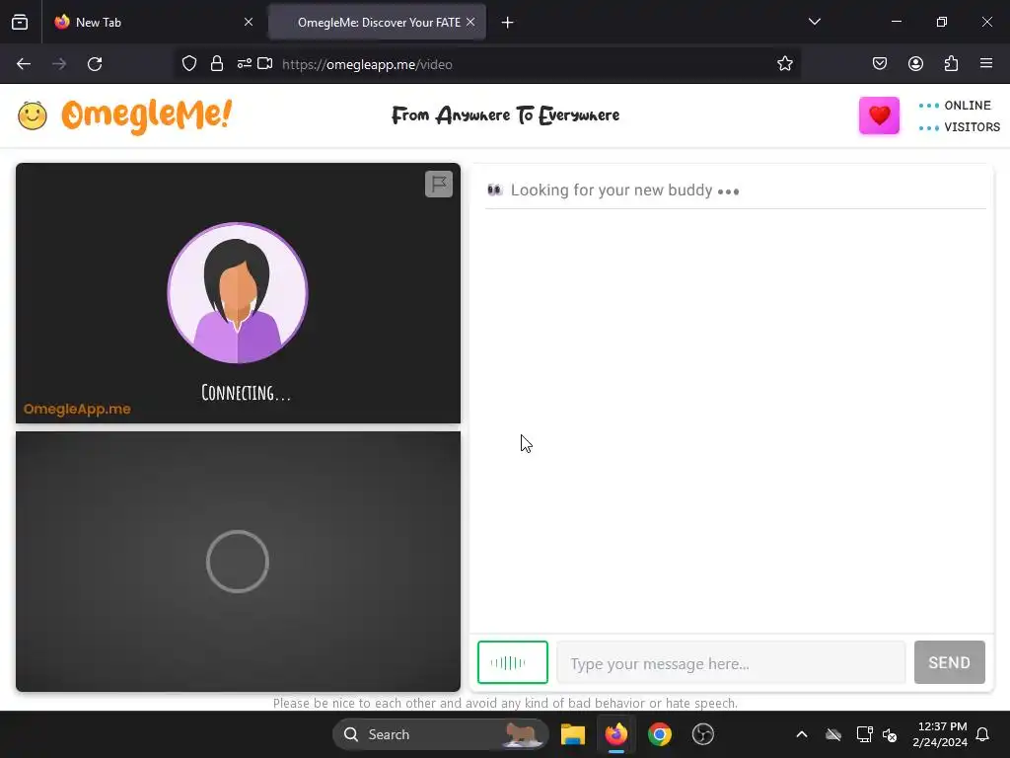Click the SEND button

(x=950, y=662)
